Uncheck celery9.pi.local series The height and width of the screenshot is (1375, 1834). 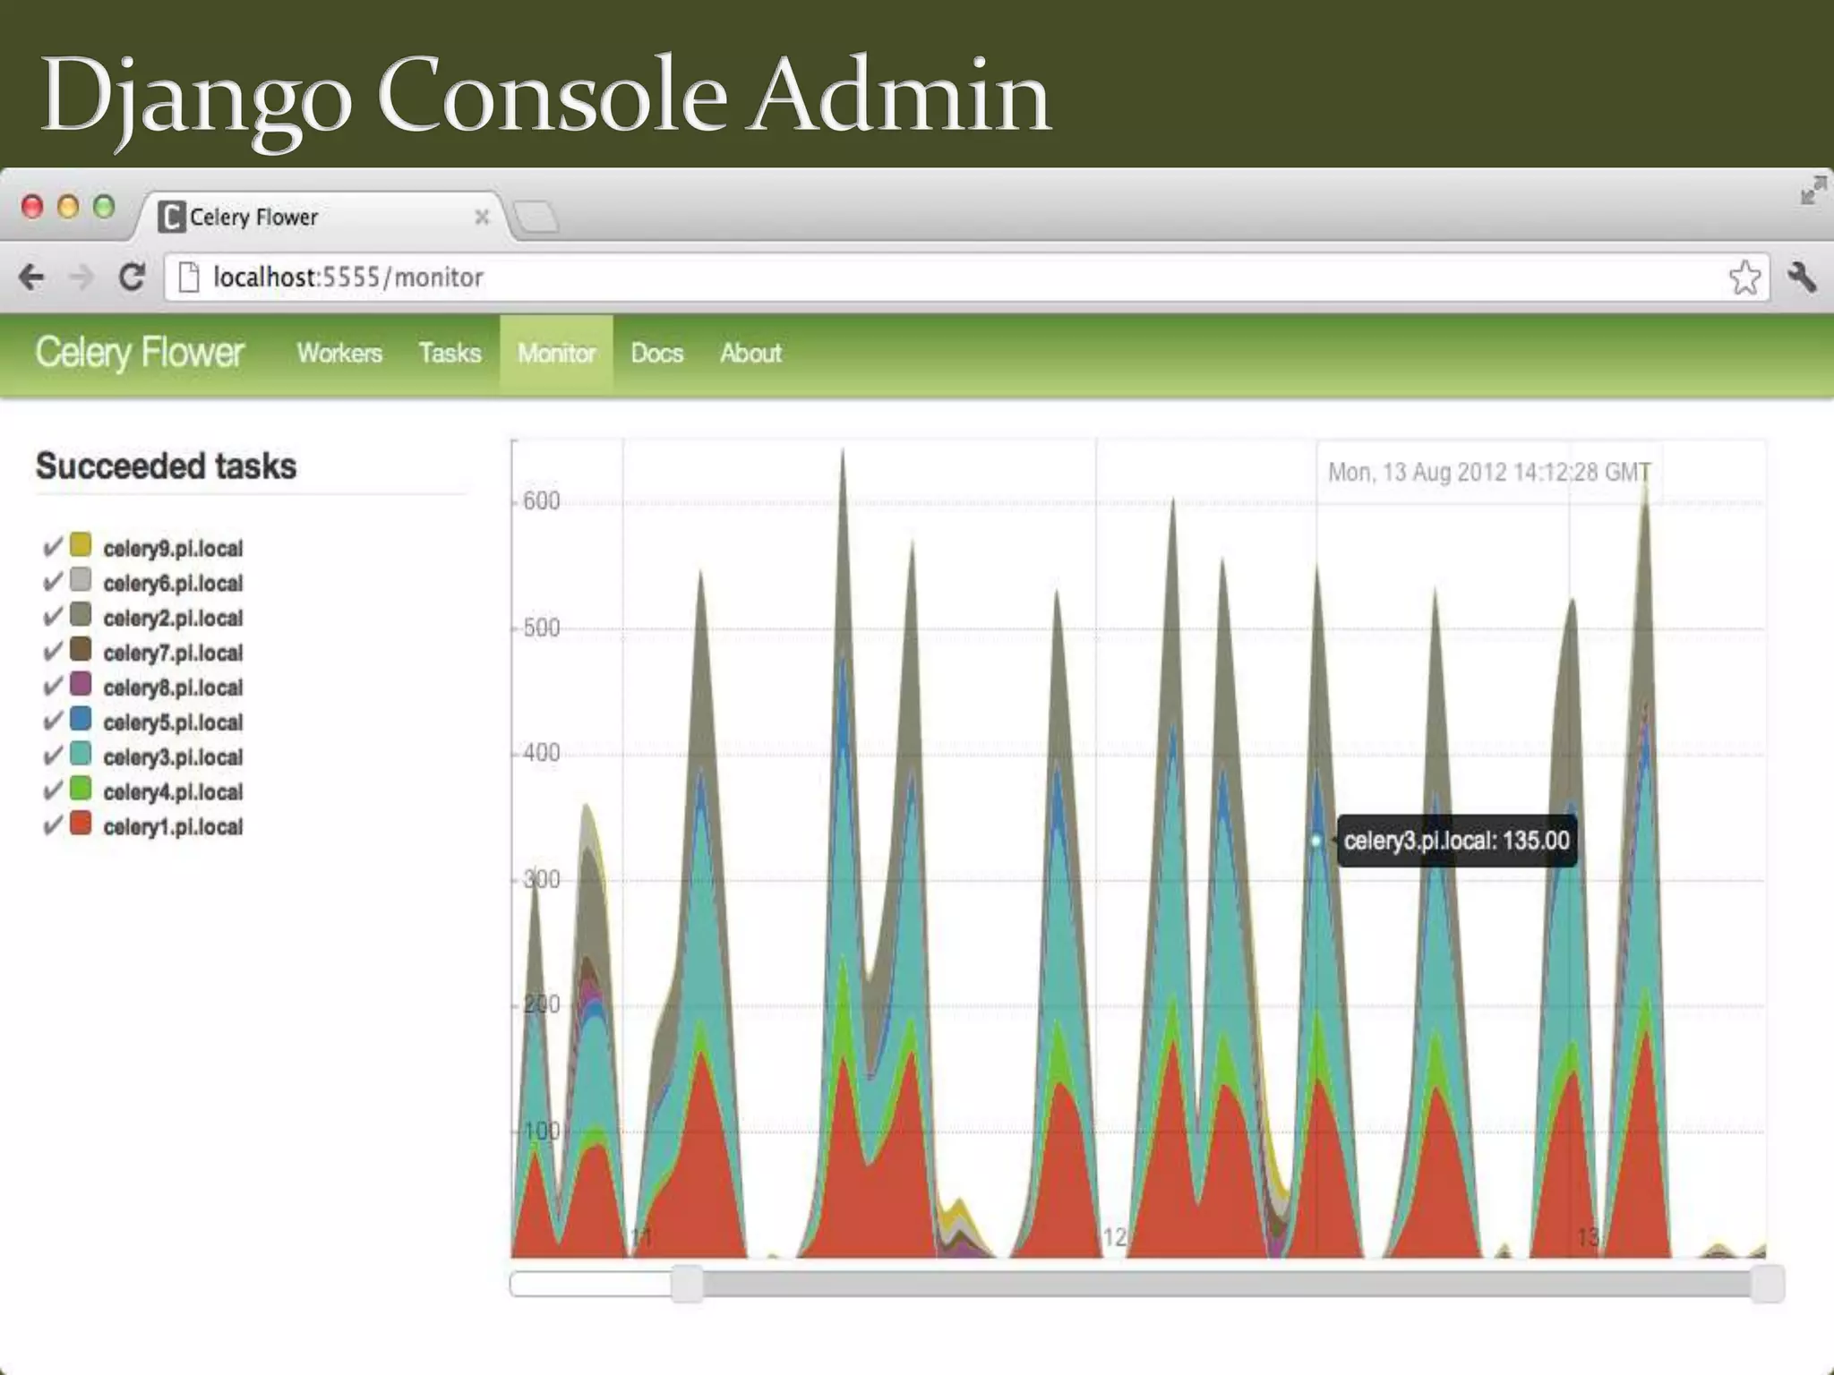click(x=53, y=547)
